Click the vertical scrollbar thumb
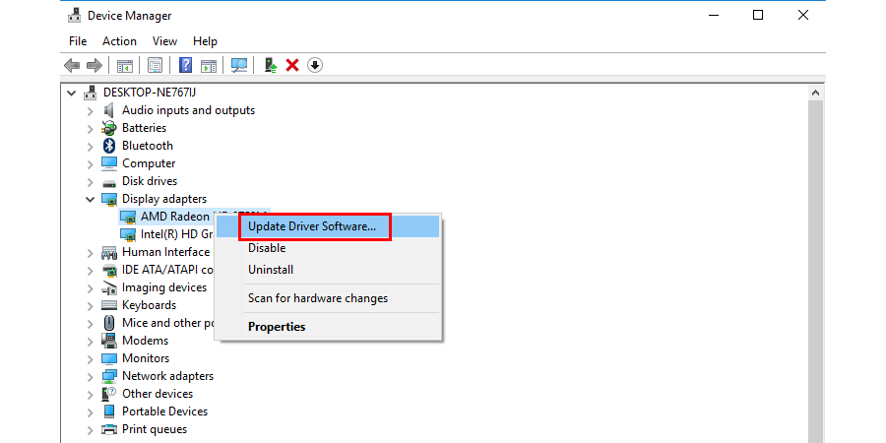Screen dimensions: 886x443 point(815,272)
